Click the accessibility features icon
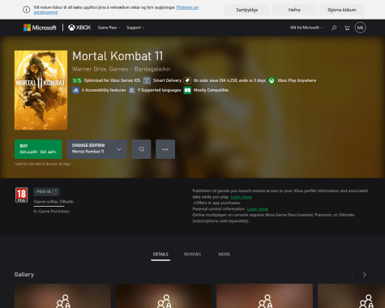Viewport: 385px width, 308px height. (x=75, y=90)
